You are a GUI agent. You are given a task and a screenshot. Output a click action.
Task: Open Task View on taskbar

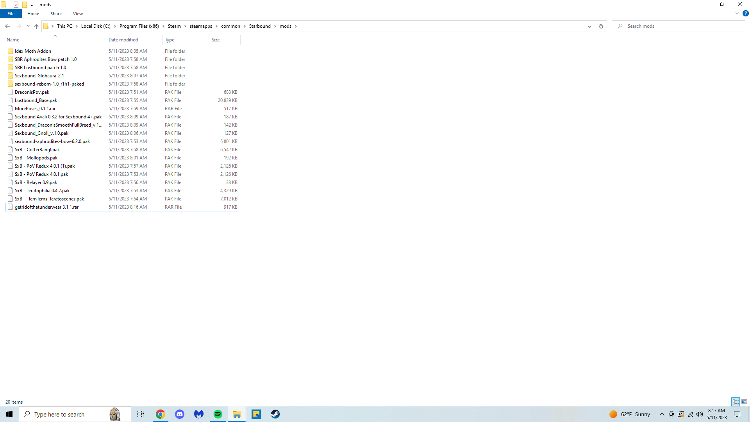coord(141,414)
